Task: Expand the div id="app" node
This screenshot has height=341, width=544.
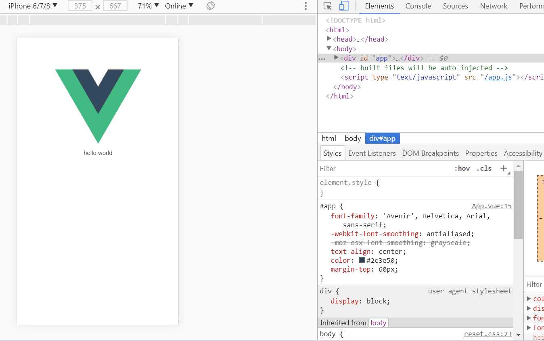Action: (x=337, y=58)
